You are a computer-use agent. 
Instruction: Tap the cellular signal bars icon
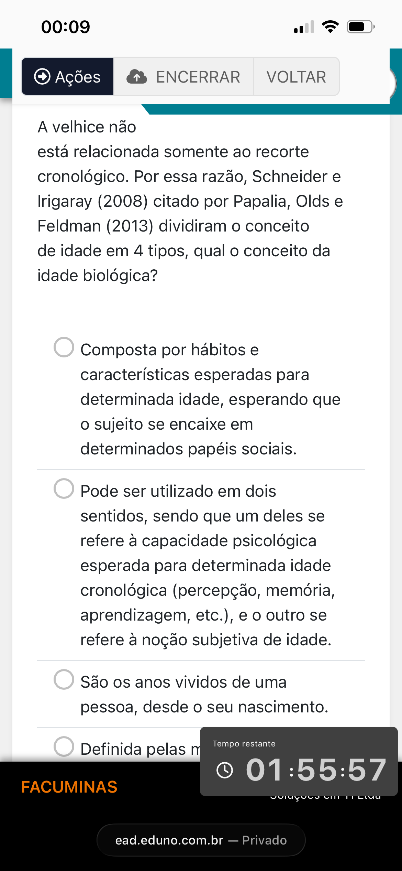(x=304, y=26)
